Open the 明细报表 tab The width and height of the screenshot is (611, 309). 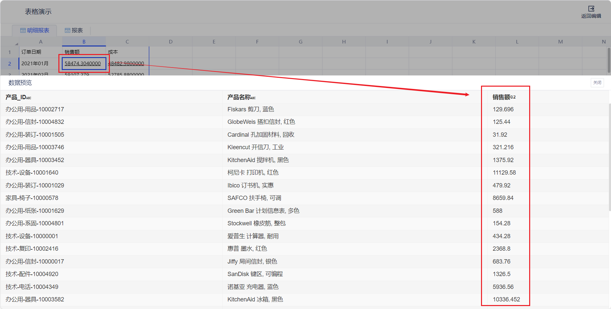(x=38, y=30)
